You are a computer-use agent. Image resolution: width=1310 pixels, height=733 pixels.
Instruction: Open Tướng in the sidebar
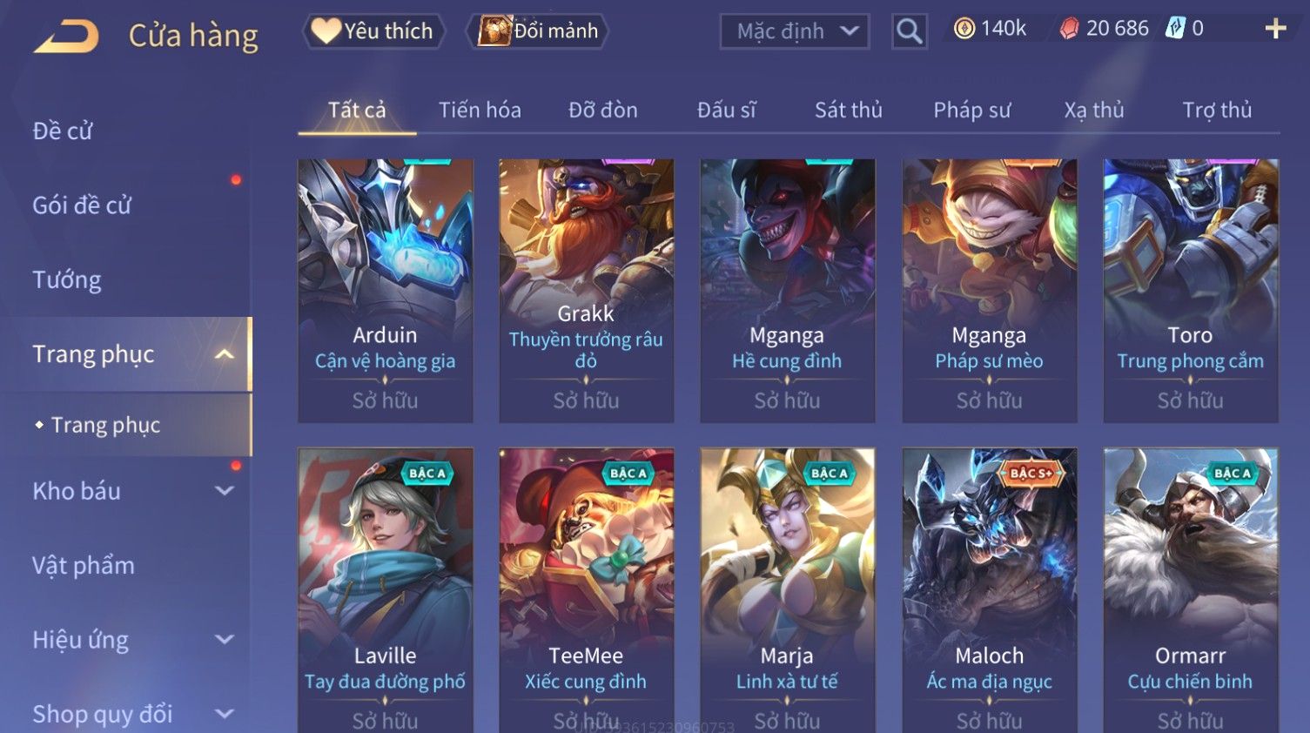point(67,280)
